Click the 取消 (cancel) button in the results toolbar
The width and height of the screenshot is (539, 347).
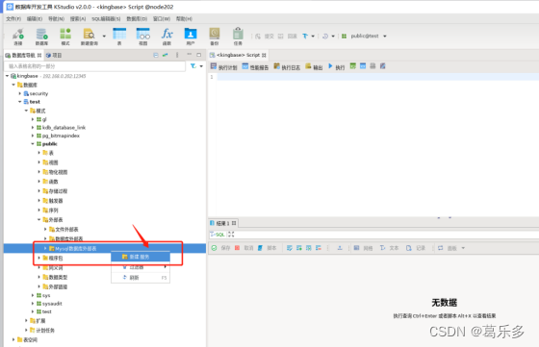[x=244, y=248]
